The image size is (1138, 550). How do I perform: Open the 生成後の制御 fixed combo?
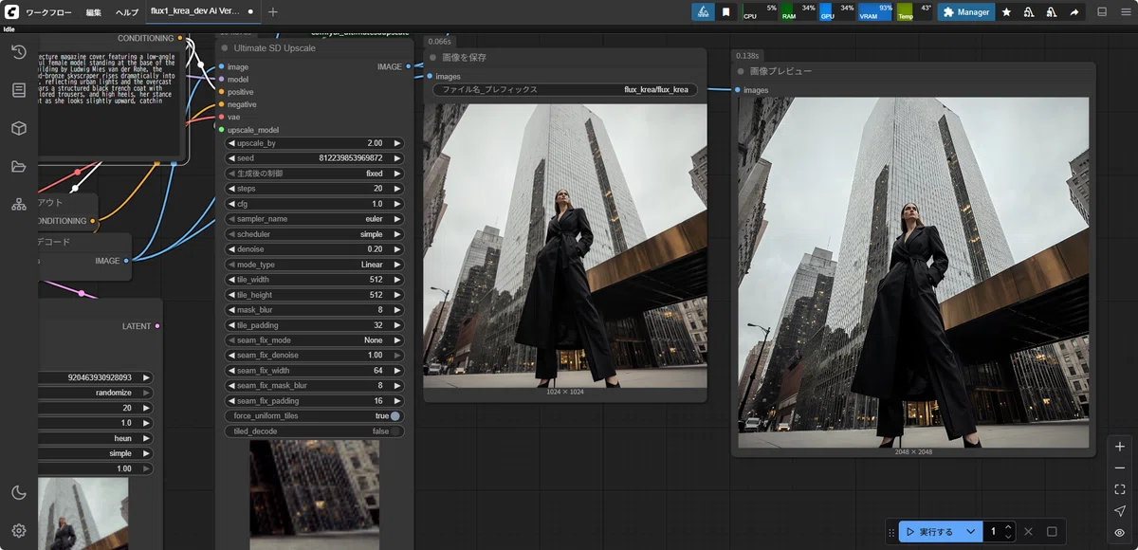(315, 174)
